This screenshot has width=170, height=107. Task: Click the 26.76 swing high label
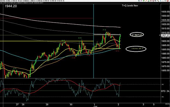(80, 38)
